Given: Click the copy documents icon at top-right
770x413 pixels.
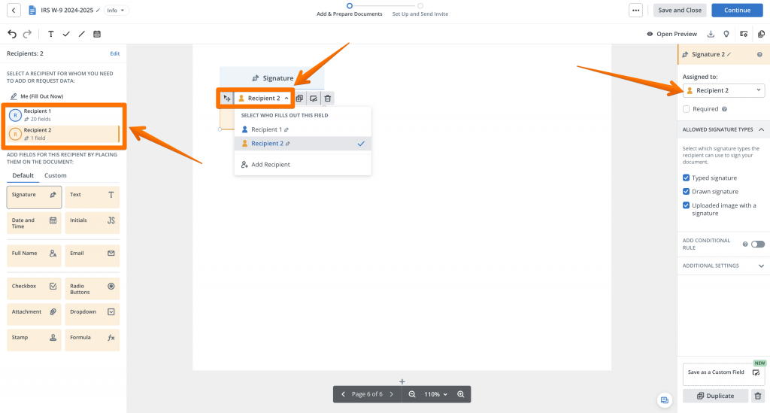Looking at the screenshot, I should 761,34.
